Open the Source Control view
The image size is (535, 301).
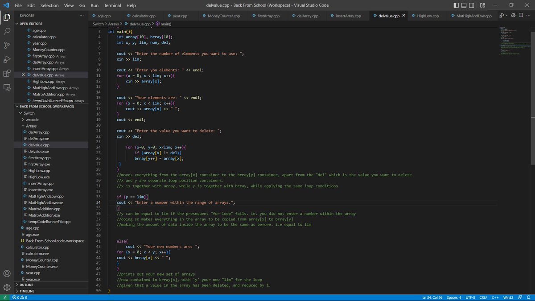coord(7,45)
